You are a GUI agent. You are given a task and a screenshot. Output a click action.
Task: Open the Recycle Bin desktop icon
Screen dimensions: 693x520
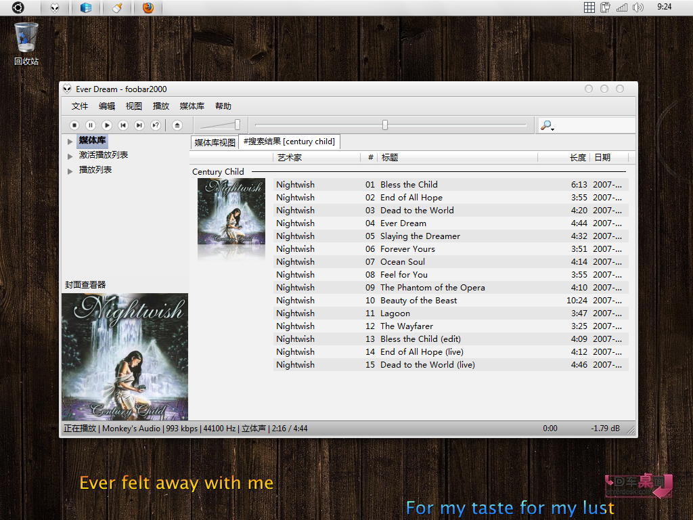[26, 44]
